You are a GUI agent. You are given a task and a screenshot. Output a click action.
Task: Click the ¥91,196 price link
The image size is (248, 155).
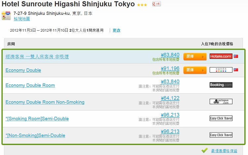pos(170,68)
